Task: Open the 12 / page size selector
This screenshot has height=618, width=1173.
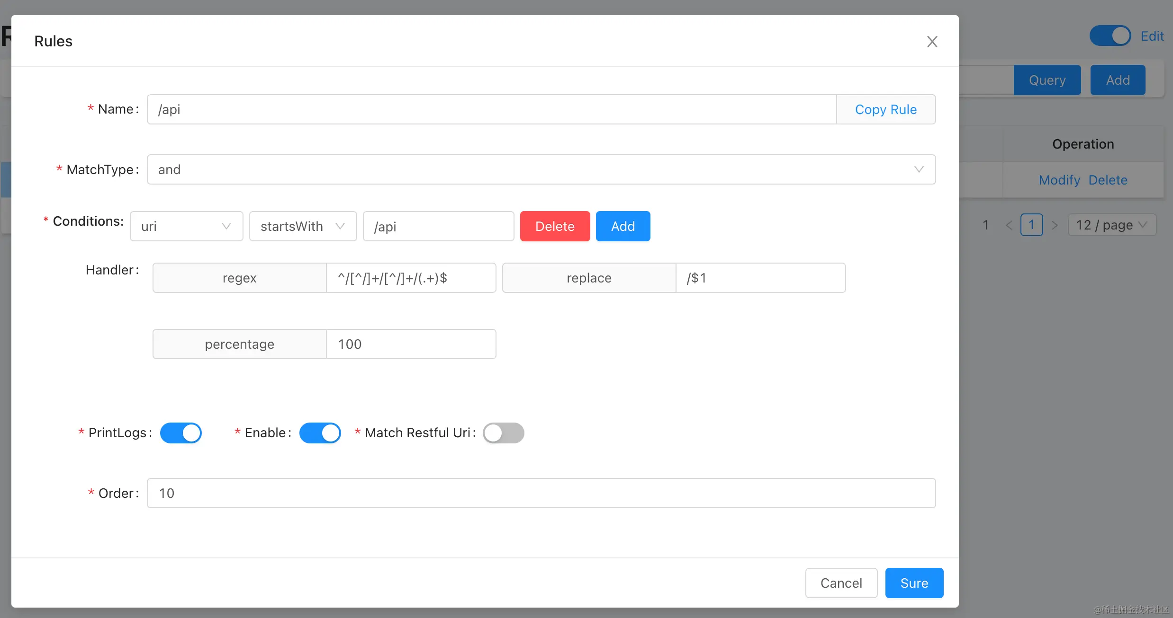Action: [x=1111, y=225]
